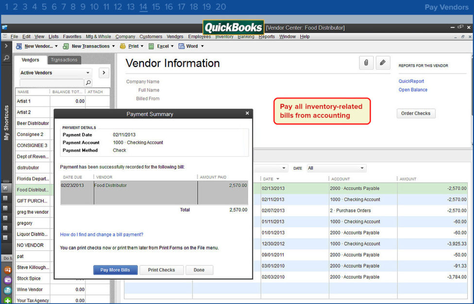Click the green plus circle icon
474x304 pixels.
(8, 301)
